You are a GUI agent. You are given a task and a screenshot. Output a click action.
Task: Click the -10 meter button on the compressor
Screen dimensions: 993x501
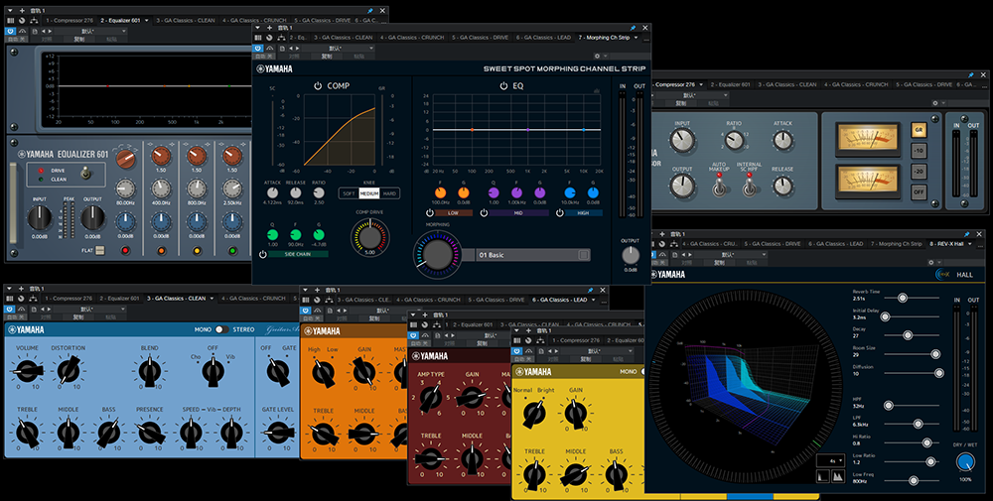[919, 151]
